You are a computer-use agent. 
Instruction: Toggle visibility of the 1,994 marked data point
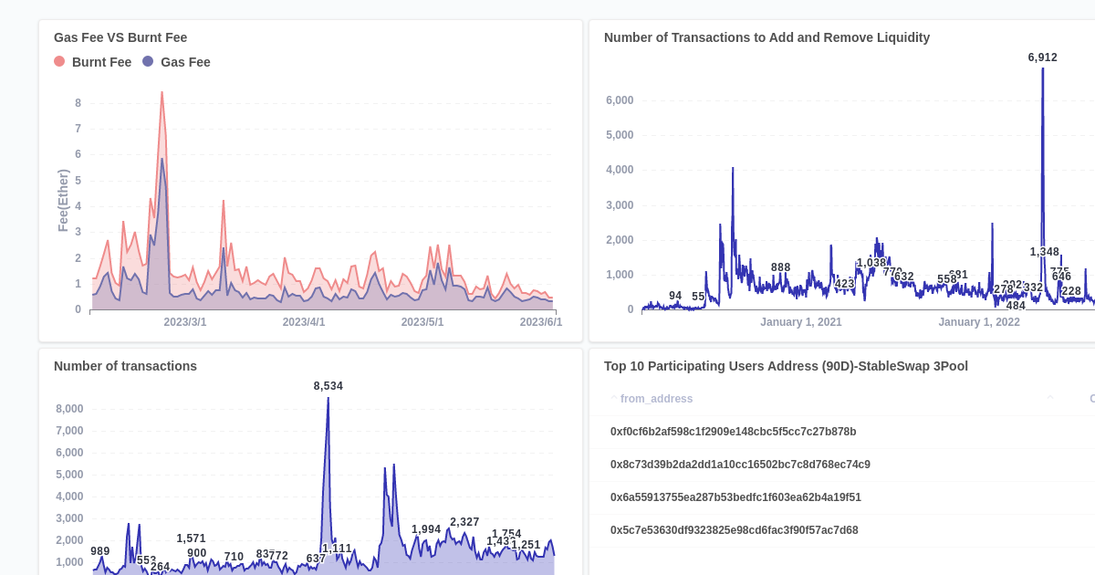click(x=425, y=529)
